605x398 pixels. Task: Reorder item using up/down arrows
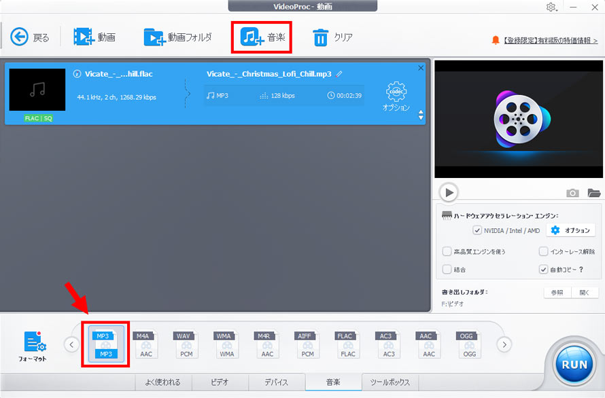[421, 115]
